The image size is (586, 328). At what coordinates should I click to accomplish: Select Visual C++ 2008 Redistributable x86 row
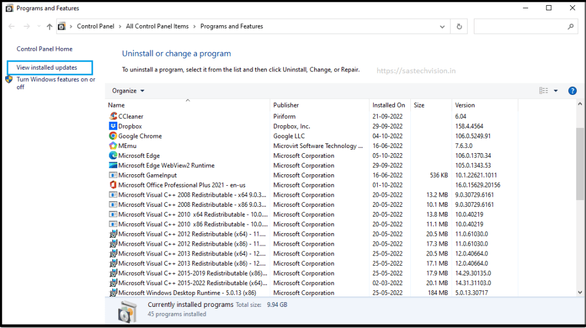tap(312, 205)
